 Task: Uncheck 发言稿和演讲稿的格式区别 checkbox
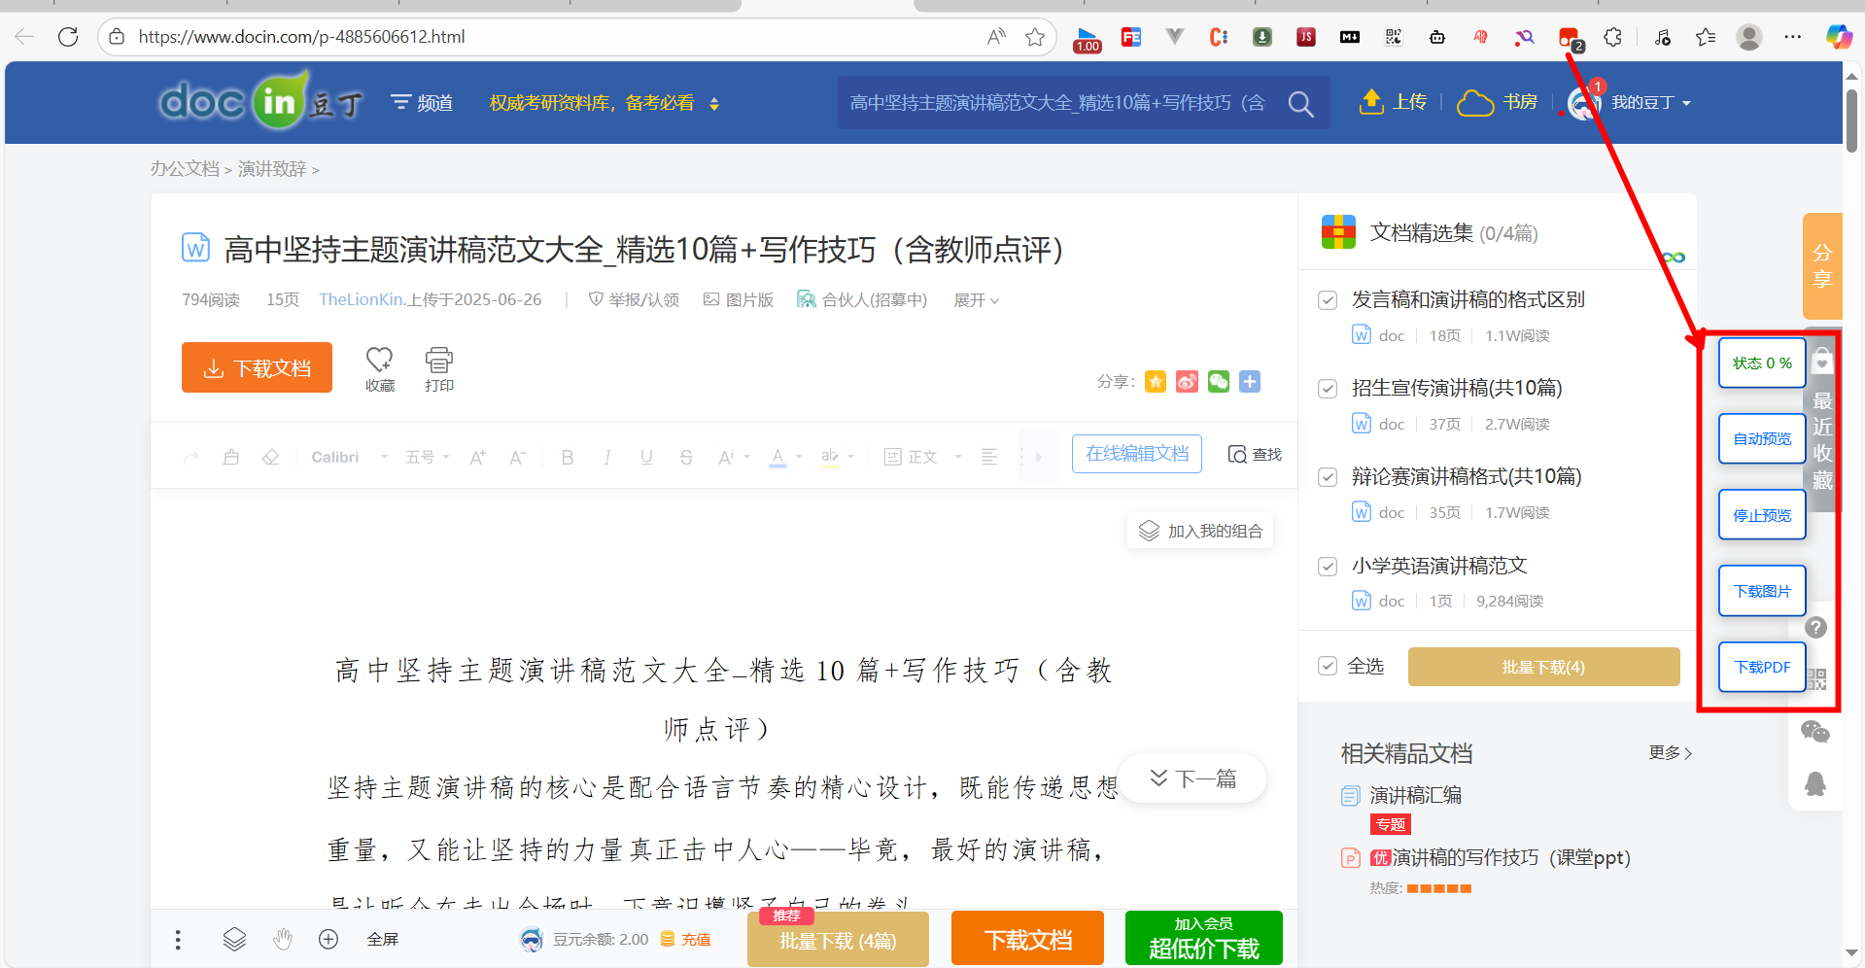click(1328, 300)
